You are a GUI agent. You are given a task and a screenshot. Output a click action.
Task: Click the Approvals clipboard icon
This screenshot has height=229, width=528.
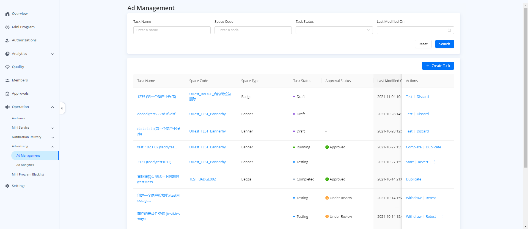7,94
